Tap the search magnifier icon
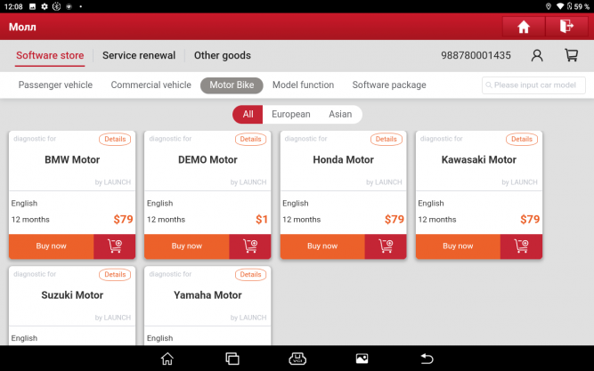Screen dimensions: 594x371 coord(489,85)
